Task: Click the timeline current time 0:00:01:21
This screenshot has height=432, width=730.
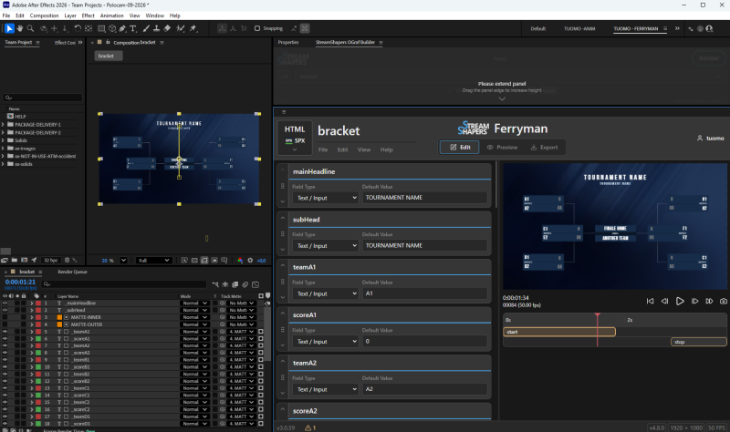Action: (20, 282)
